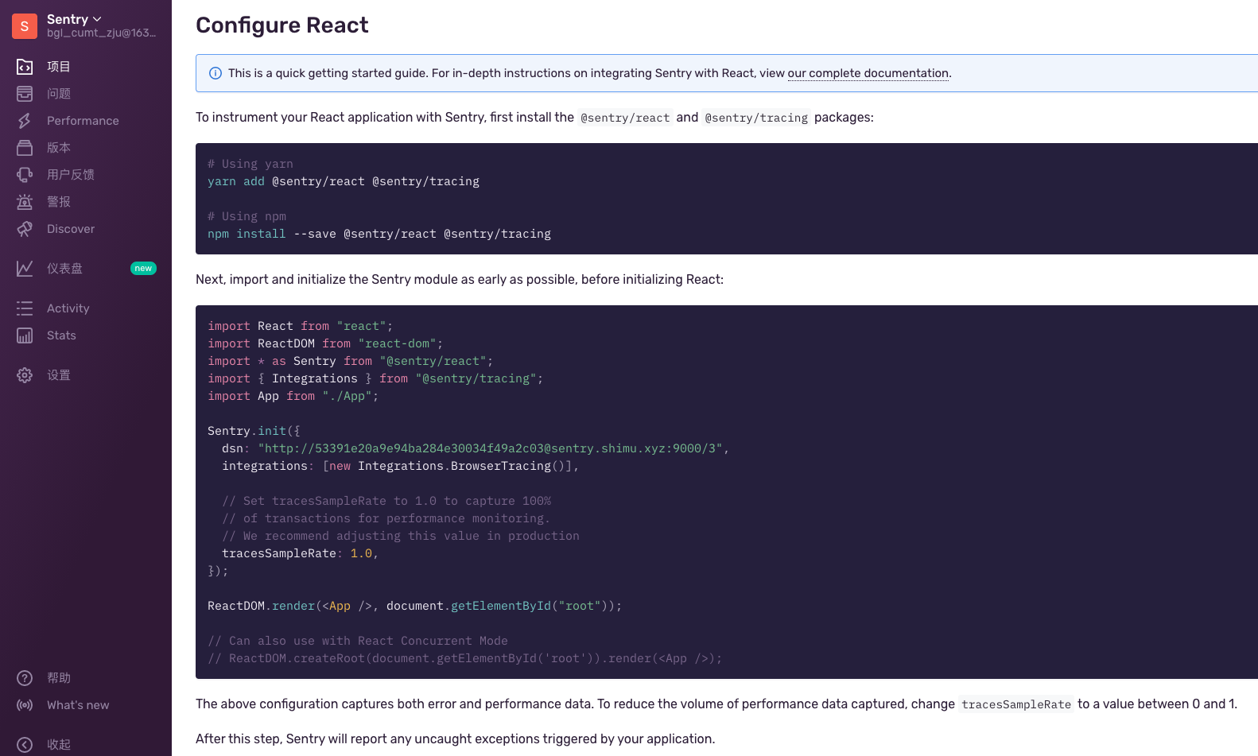
Task: Click the 仪表盘 dashboards chart icon
Action: [25, 269]
